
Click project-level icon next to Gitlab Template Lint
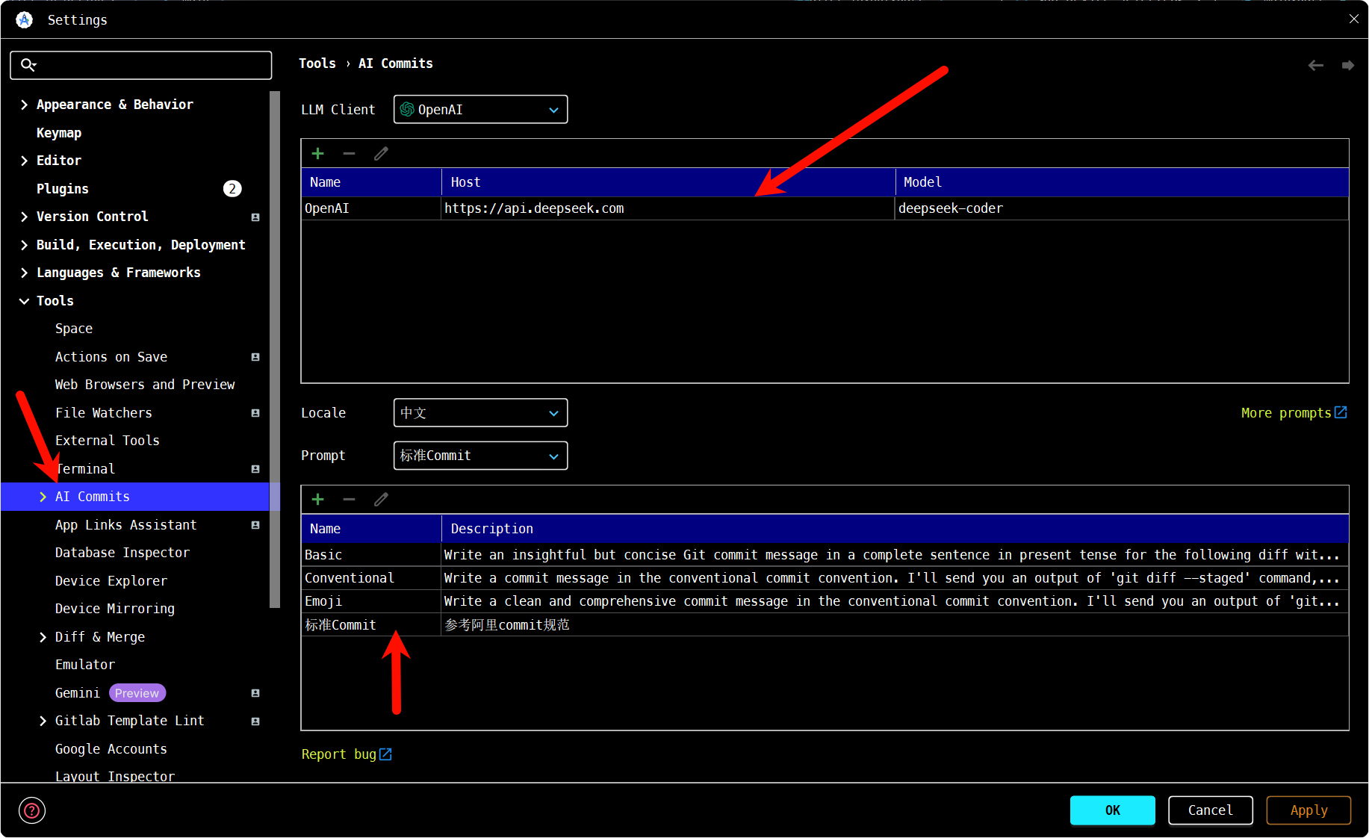(255, 721)
